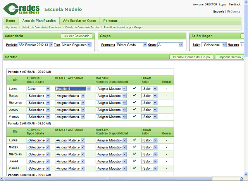Open Salón dropdown for Lunes in Periodo 1
Viewport: 248px width, 186px height.
pyautogui.click(x=149, y=89)
